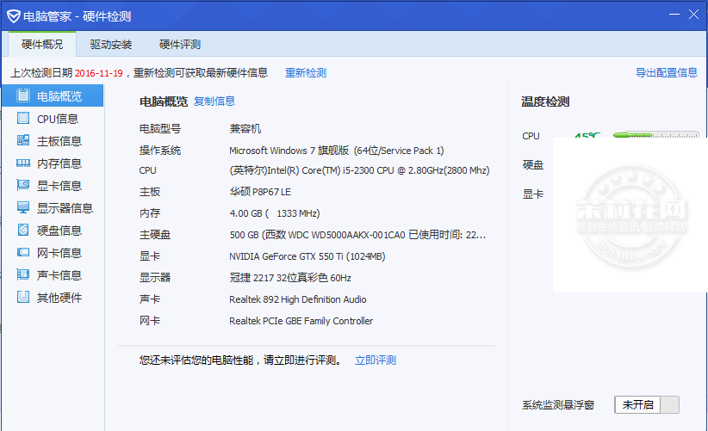Viewport: 708px width, 431px height.
Task: Close the 硬件检测 window
Action: click(x=694, y=15)
